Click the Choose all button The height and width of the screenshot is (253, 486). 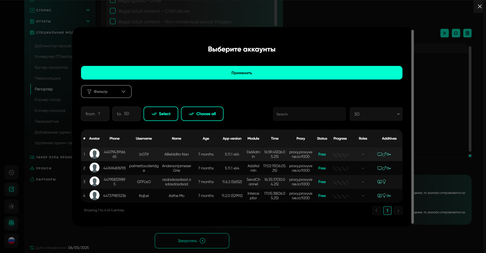tap(202, 114)
